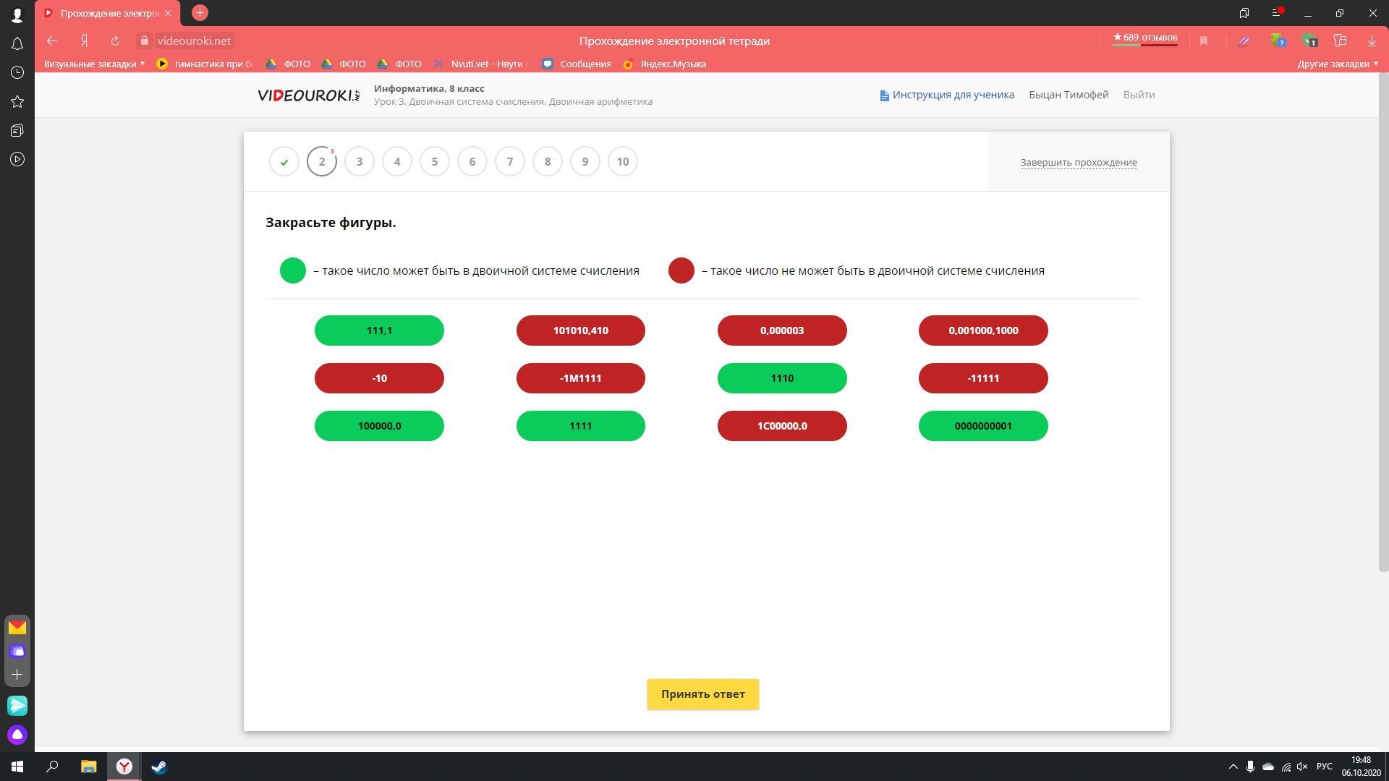Screen dimensions: 1389x781
Task: Click the browser back arrow icon
Action: coord(52,41)
